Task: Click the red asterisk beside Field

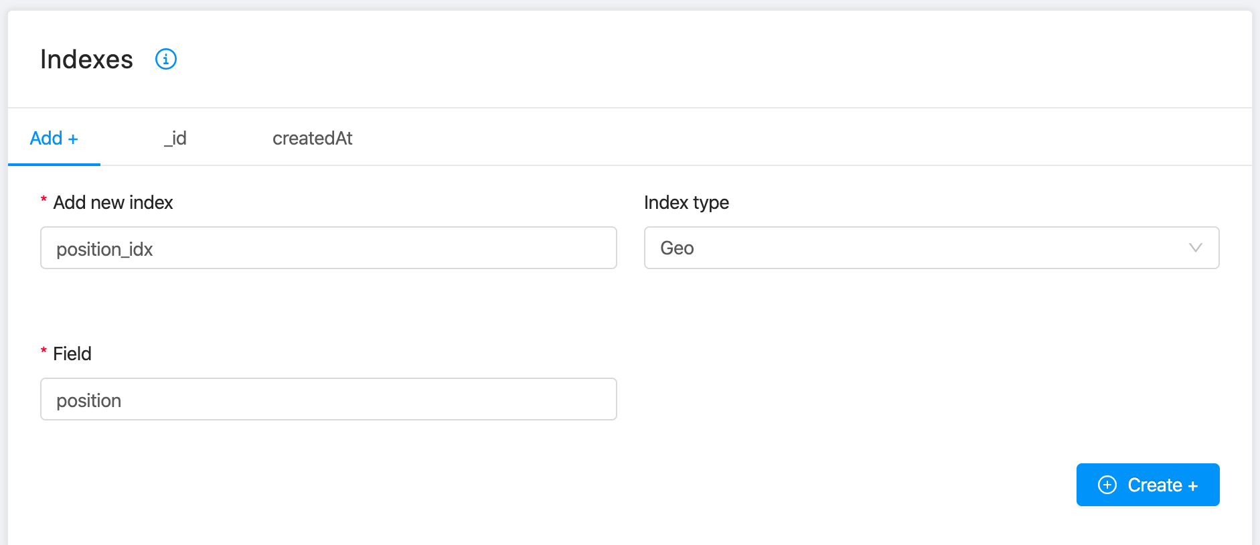Action: click(44, 352)
